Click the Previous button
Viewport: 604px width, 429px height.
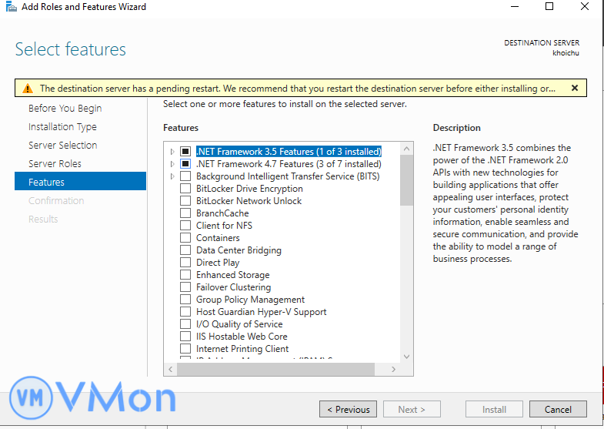pyautogui.click(x=348, y=409)
